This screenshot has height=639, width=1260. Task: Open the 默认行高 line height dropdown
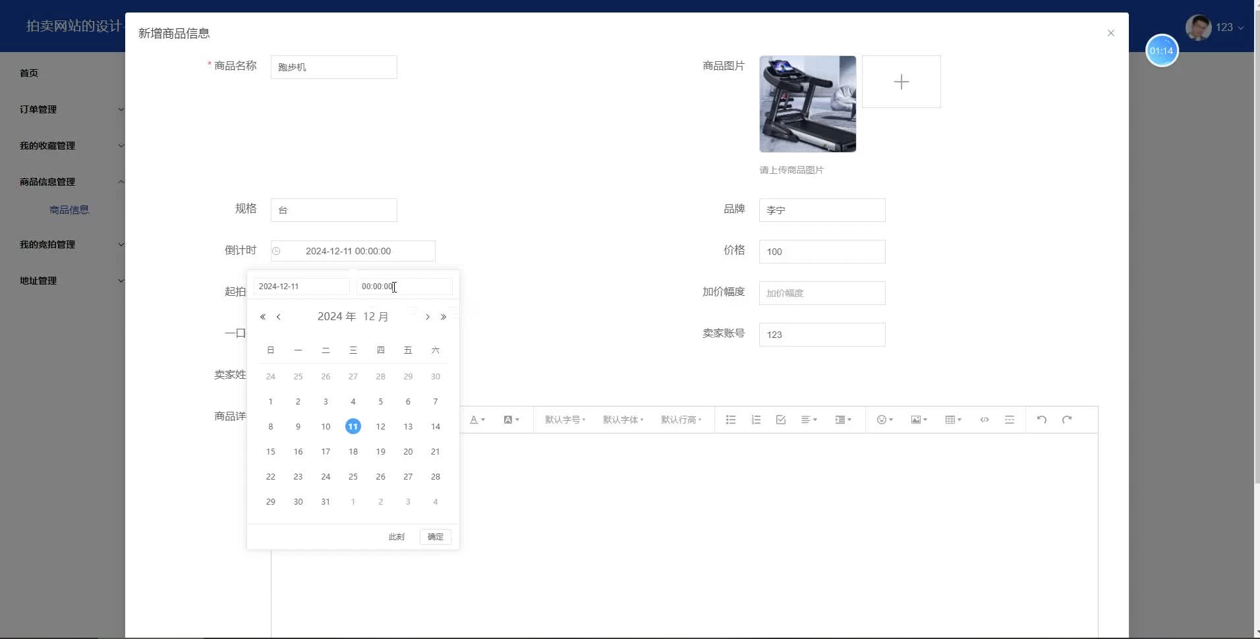(x=681, y=420)
